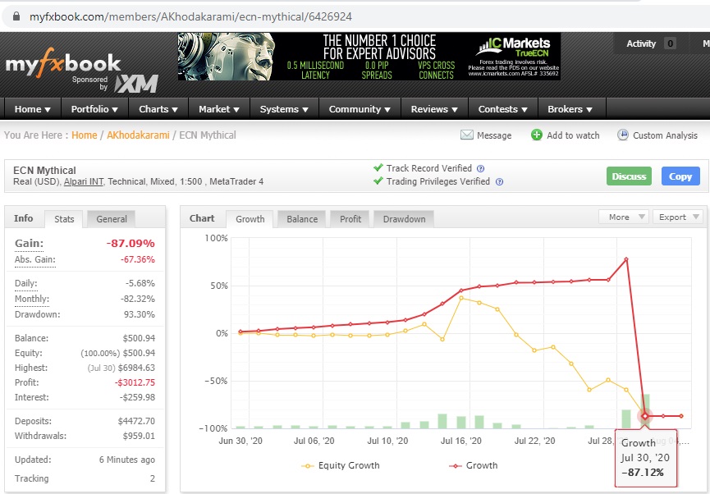Click the browser address bar URL
Screen dimensions: 710x494
pos(190,16)
